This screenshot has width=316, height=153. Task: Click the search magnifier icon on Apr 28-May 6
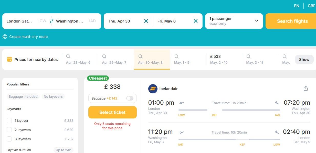click(68, 56)
